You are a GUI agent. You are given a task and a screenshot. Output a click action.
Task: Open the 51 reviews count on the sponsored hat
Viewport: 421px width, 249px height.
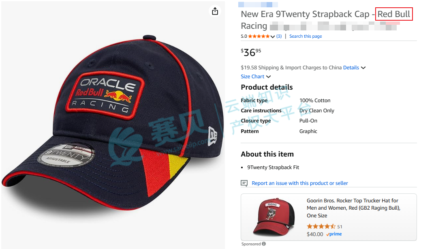pyautogui.click(x=340, y=227)
